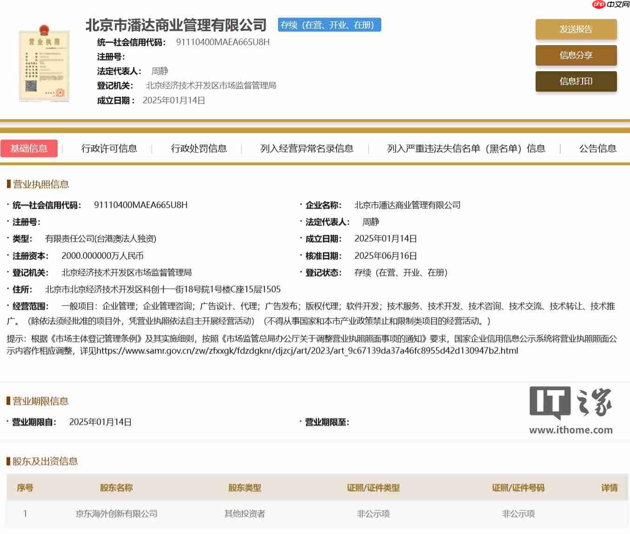
Task: Click the 股东及出资信息 section marker
Action: 9,462
